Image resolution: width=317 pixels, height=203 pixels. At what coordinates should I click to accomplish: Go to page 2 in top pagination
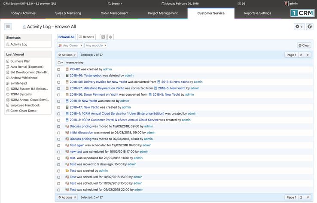301,55
